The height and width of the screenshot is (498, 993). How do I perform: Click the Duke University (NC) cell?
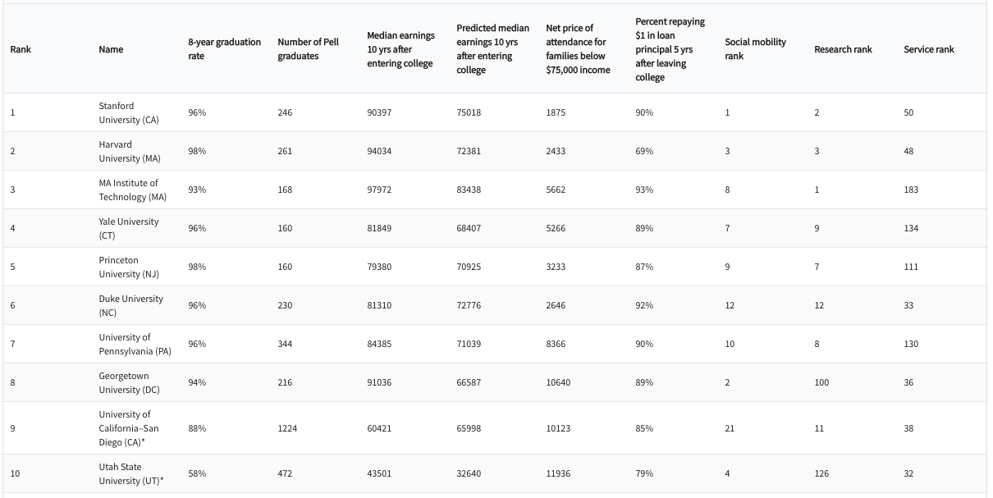(x=130, y=305)
